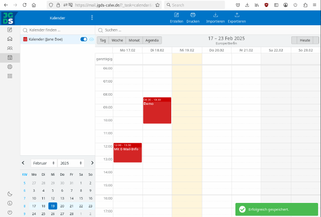This screenshot has height=217, width=321.
Task: Click the Importieren import icon
Action: point(215,18)
